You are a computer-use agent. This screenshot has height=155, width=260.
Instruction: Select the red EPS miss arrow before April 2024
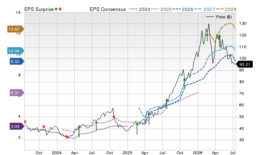point(67,137)
